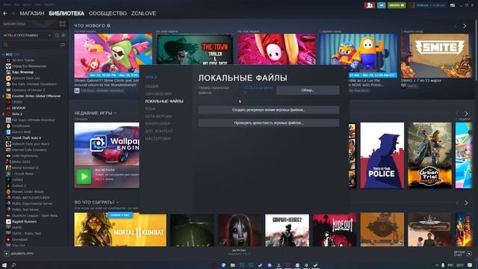Show hidden icons in system tray
The height and width of the screenshot is (269, 478).
(436, 265)
